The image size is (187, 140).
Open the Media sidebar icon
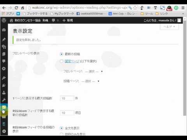coord(4,47)
